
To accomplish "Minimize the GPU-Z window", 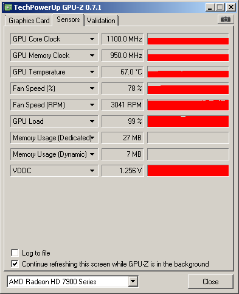I will coord(210,7).
